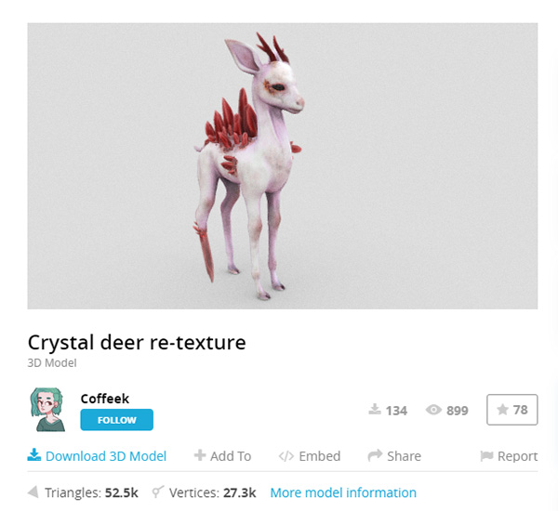Open the Share option
Screen dimensions: 558x511
coord(404,456)
